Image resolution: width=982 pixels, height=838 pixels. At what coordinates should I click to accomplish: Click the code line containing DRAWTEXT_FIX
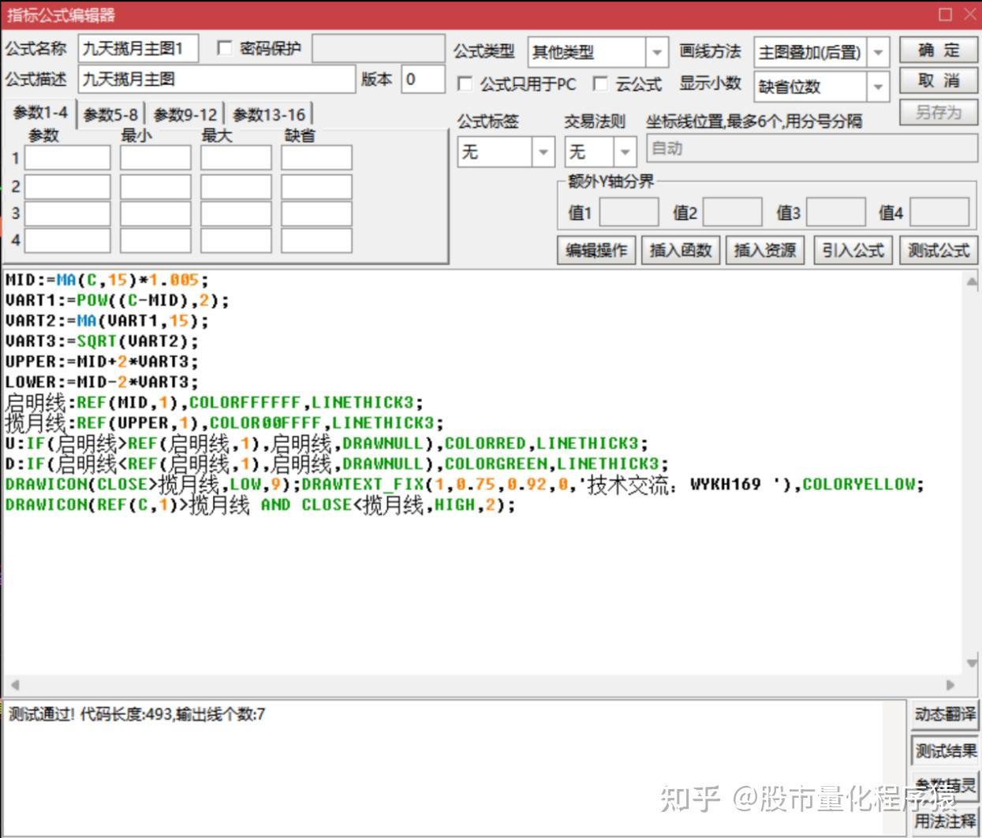pyautogui.click(x=465, y=485)
